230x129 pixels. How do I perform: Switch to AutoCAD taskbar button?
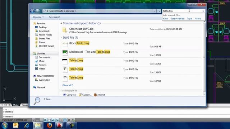(x=60, y=125)
